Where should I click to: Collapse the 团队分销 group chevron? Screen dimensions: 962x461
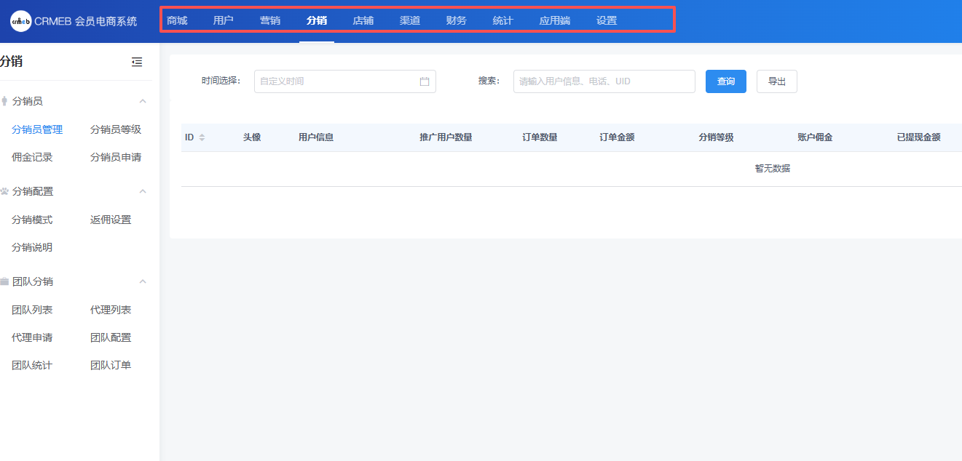click(143, 281)
